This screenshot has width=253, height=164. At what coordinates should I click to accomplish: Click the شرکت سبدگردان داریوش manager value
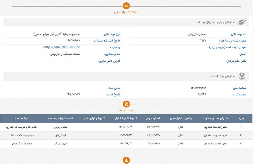click(65, 54)
